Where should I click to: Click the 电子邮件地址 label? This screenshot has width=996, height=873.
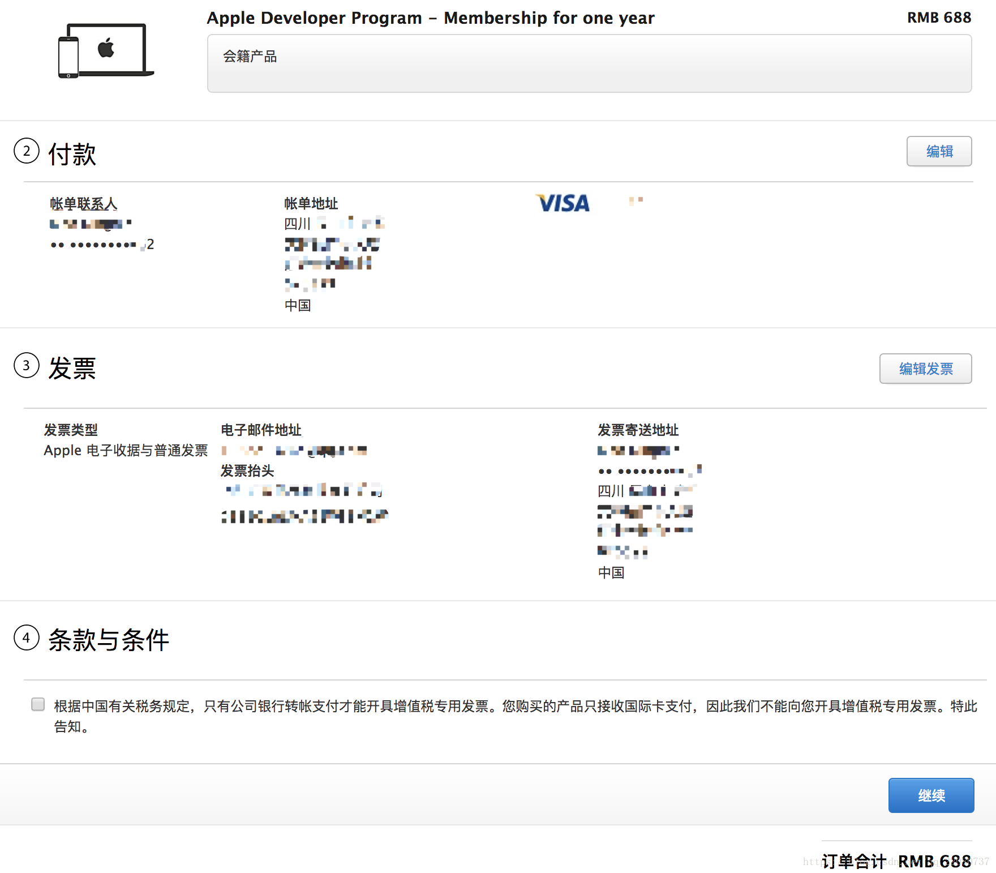(x=261, y=430)
